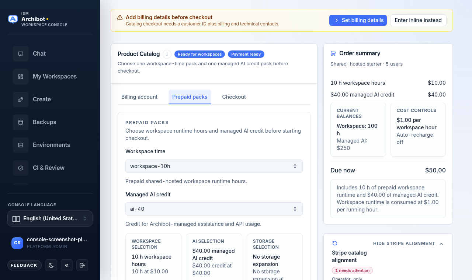Toggle dark mode moon icon

(x=51, y=265)
